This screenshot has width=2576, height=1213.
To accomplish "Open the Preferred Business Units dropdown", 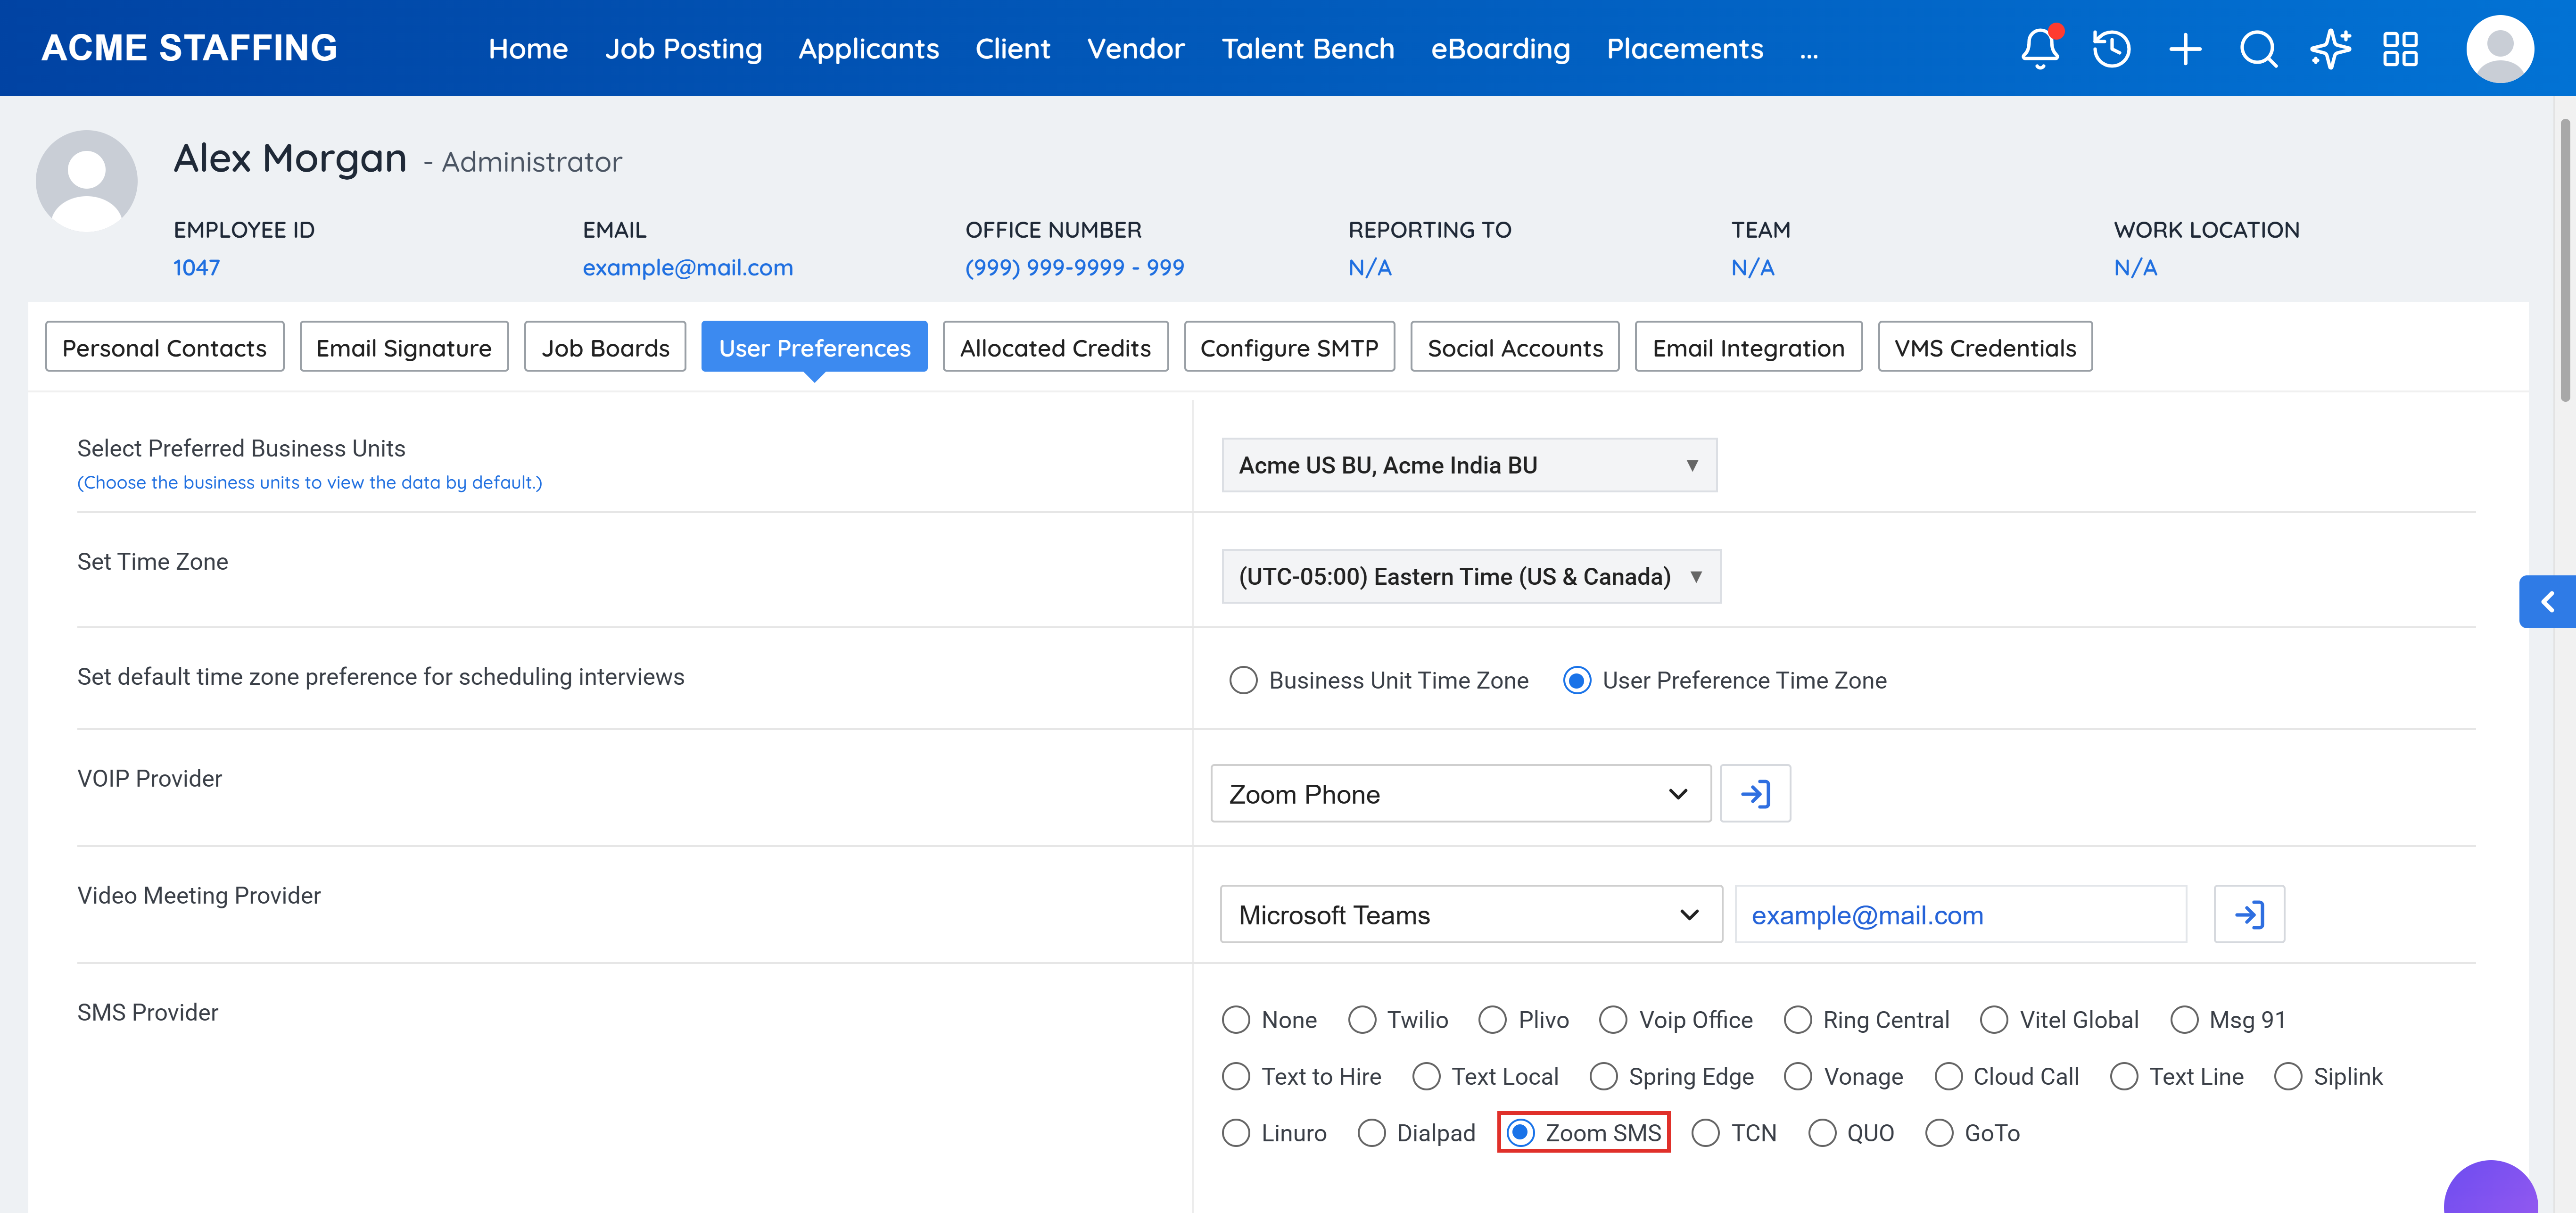I will pos(1469,465).
